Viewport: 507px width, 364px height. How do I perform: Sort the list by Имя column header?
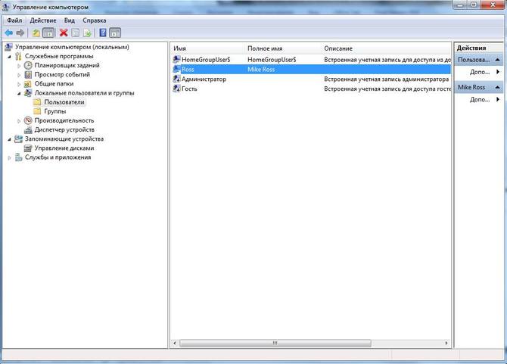coord(204,48)
